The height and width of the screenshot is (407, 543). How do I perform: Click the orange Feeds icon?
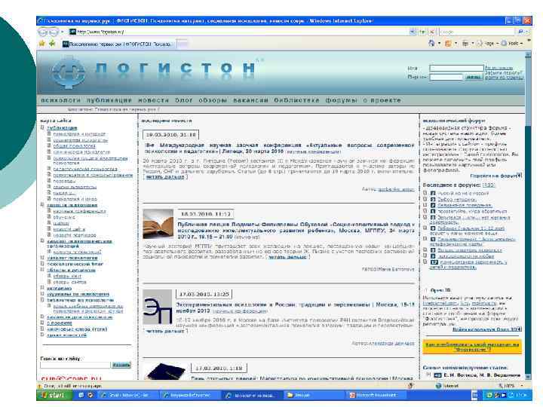[448, 44]
